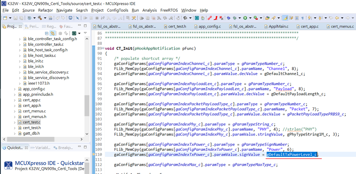Click the binary file (010) toolbar icon
Screen dimensions: 356x174
click(x=50, y=18)
